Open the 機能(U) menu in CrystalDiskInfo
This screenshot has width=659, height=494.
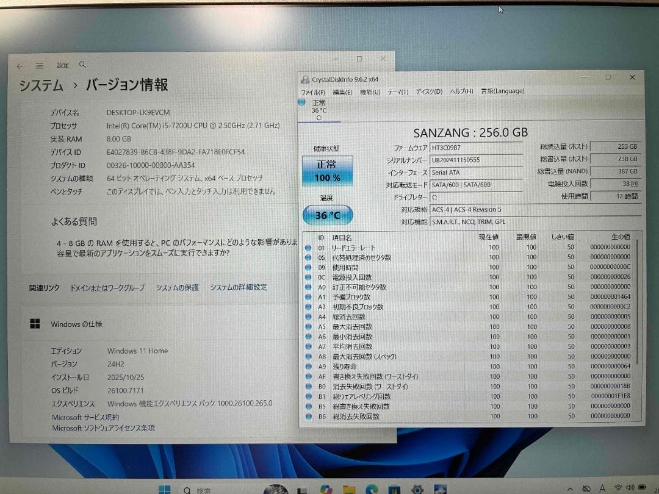(369, 91)
